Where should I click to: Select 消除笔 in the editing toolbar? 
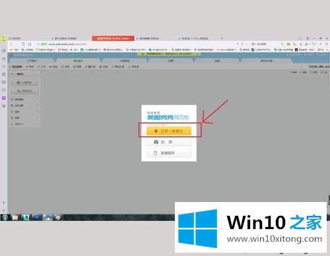click(133, 66)
